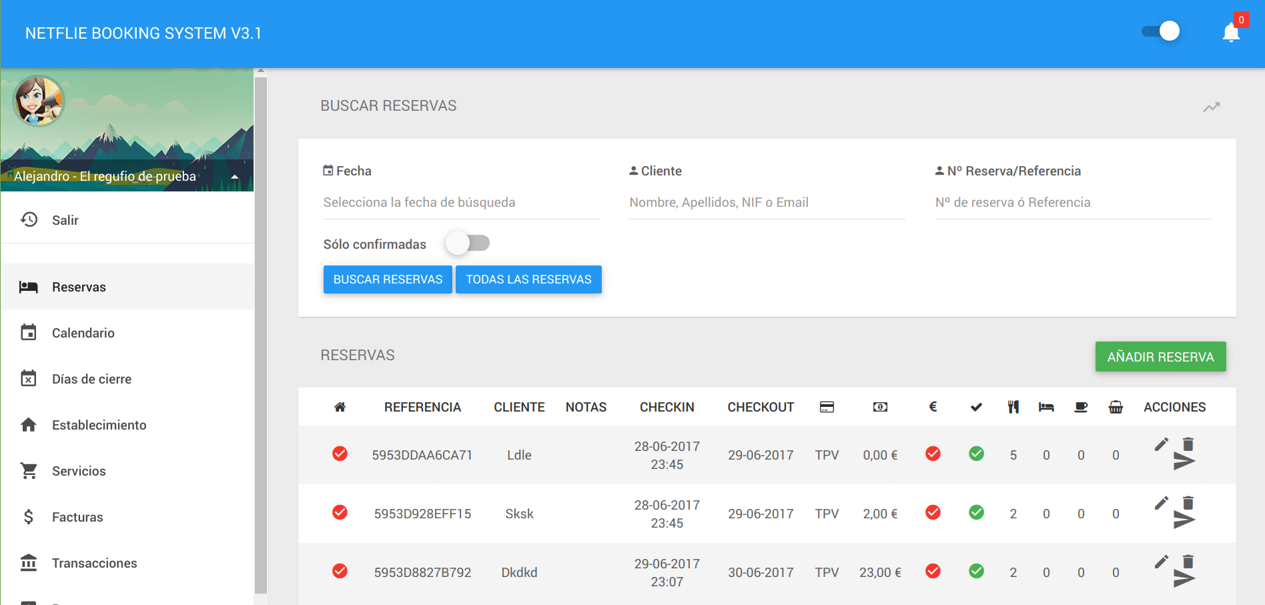1265x605 pixels.
Task: Open Calendario in the sidebar
Action: pyautogui.click(x=83, y=333)
